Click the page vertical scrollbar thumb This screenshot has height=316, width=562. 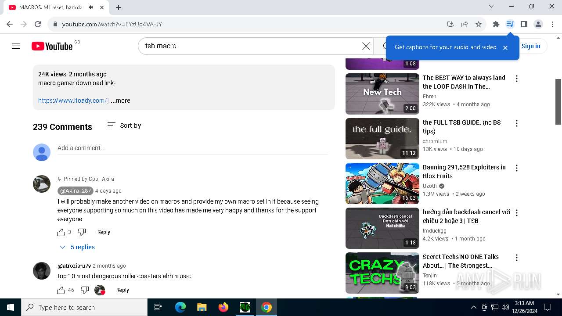pyautogui.click(x=558, y=102)
